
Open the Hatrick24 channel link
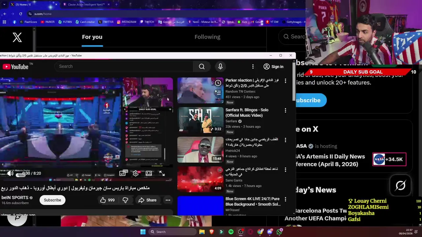pos(233,151)
